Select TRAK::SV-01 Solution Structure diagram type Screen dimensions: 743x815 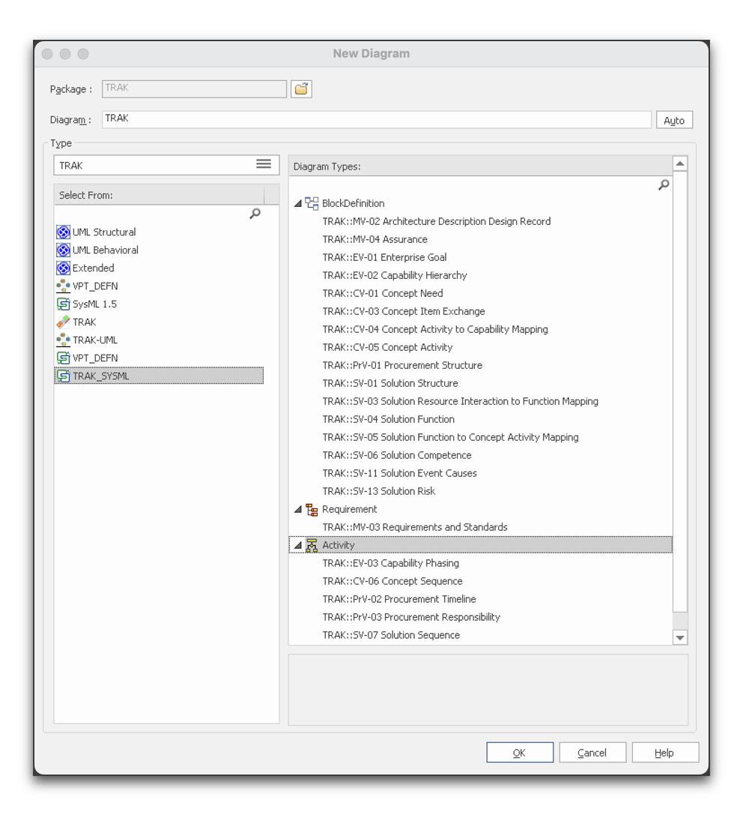point(389,383)
